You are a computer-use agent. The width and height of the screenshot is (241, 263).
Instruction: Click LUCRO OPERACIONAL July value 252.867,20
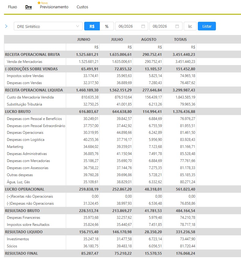(x=122, y=189)
